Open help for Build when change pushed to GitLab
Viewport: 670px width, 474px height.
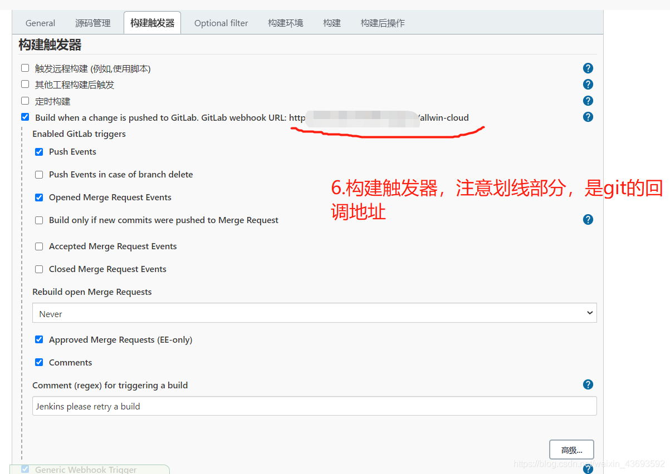pos(588,117)
